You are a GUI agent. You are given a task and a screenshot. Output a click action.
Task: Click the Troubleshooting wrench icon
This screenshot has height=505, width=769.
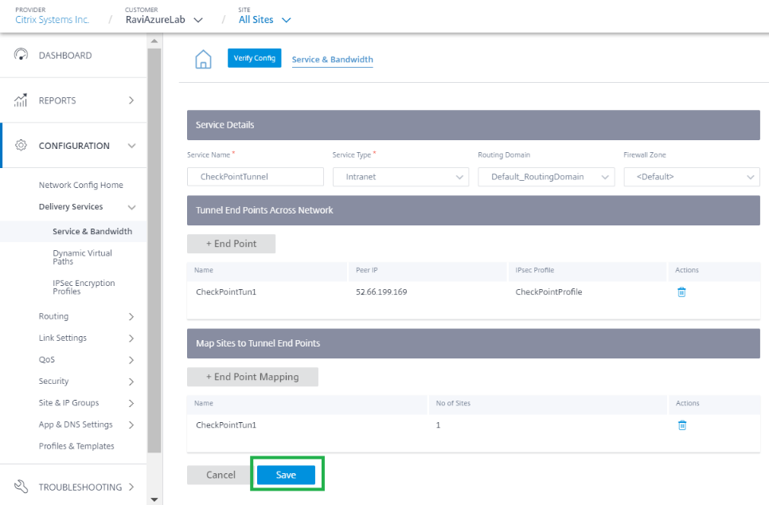pyautogui.click(x=21, y=487)
